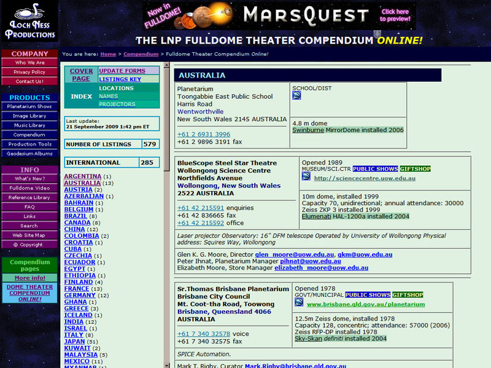The image size is (491, 368).
Task: Email gkm@uow.edu.au
Action: tap(365, 254)
